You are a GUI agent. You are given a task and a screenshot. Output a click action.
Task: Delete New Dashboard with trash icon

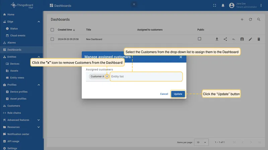coord(259,39)
